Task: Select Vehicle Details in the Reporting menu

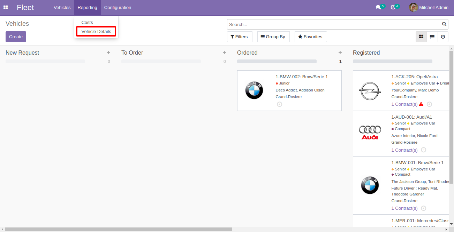Action: (96, 31)
